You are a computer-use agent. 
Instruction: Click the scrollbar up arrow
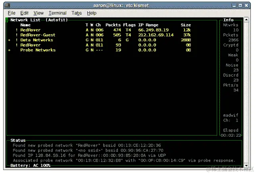coord(246,20)
